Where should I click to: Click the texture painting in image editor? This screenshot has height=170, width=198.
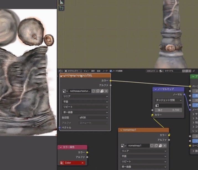[x=28, y=72]
